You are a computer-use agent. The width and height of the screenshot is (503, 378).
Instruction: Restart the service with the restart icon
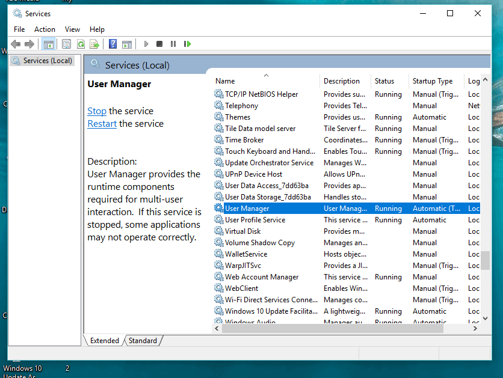[x=187, y=44]
